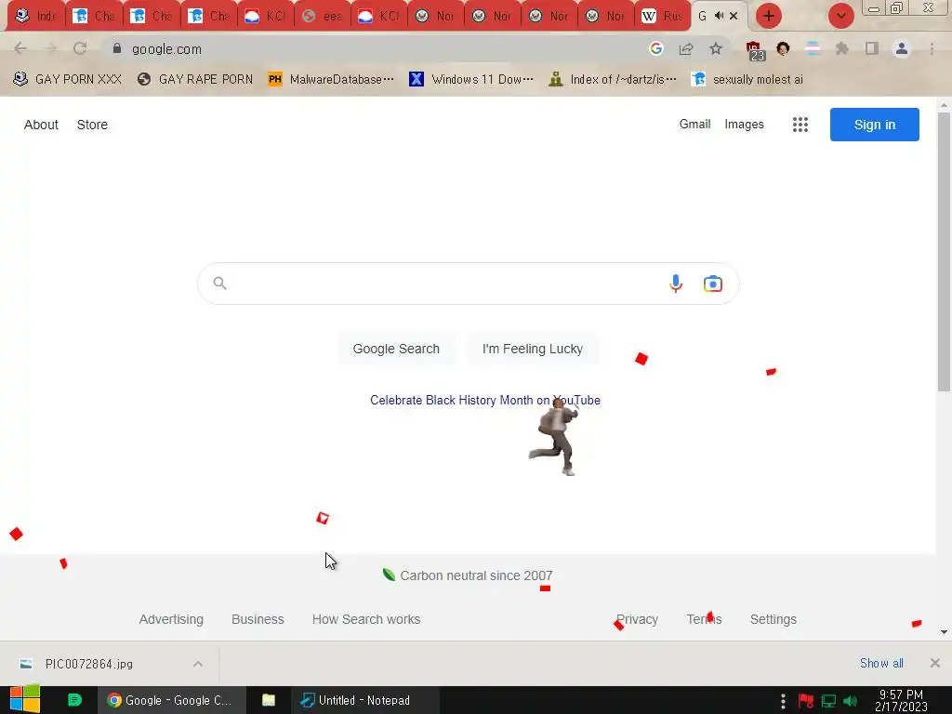Go to Gmail
This screenshot has width=952, height=714.
[x=694, y=124]
